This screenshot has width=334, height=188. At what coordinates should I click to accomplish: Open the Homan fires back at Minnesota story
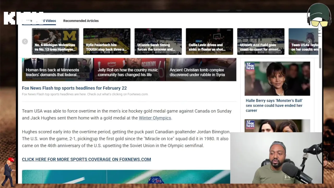pos(57,69)
